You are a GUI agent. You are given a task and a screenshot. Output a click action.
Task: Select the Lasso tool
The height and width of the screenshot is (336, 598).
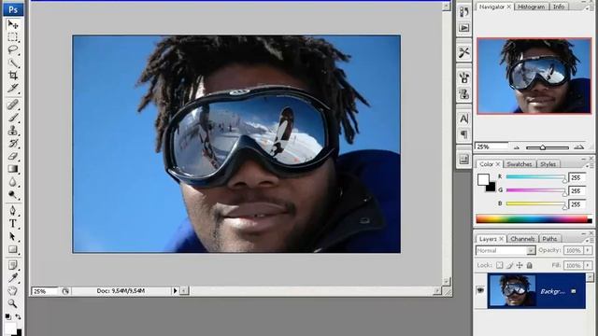12,49
